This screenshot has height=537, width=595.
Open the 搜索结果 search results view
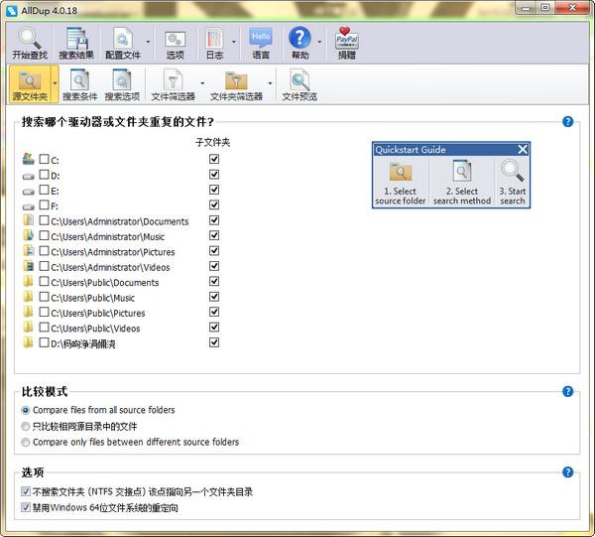click(x=78, y=44)
